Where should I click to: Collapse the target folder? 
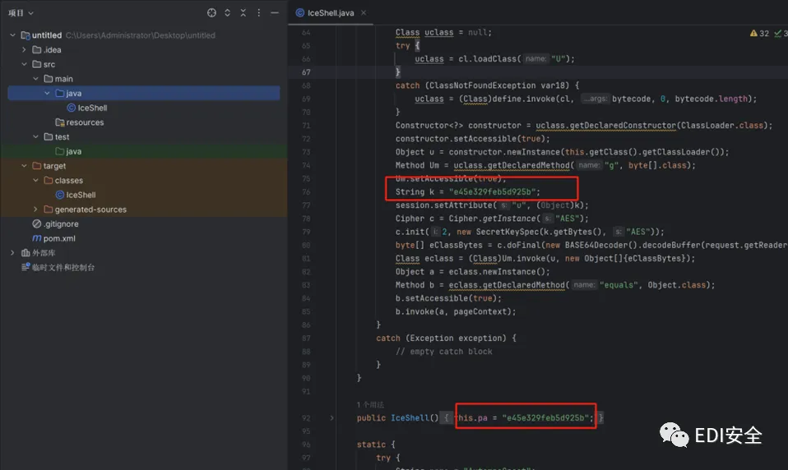click(24, 166)
